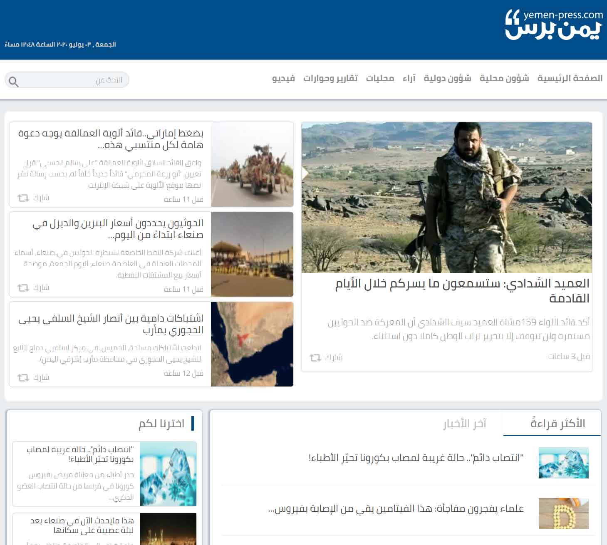Open most-read link علماء يفجرون مفاجأة
The image size is (607, 545).
click(x=396, y=508)
